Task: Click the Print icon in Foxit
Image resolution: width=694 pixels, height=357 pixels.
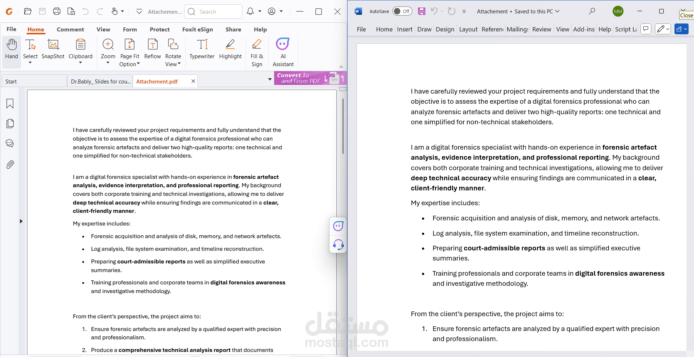Action: coord(57,12)
